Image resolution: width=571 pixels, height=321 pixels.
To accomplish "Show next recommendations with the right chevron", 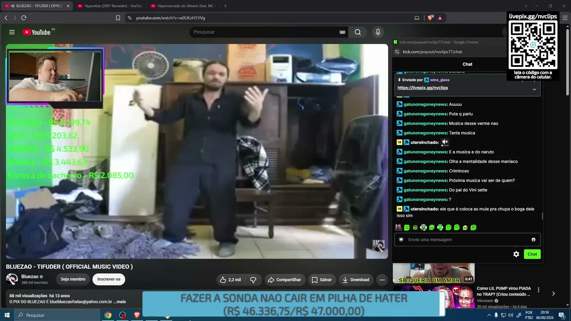I will tap(553, 294).
